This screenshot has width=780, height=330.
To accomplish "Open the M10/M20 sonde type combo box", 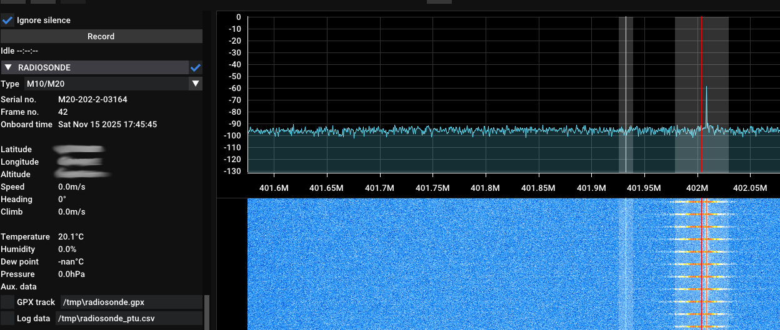I will pyautogui.click(x=105, y=84).
